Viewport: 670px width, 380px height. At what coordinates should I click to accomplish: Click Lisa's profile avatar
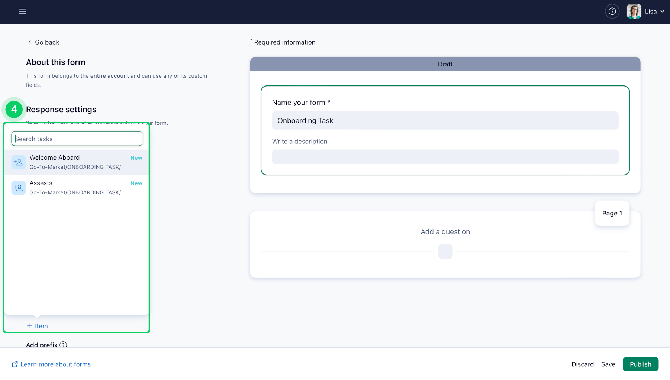click(x=634, y=11)
